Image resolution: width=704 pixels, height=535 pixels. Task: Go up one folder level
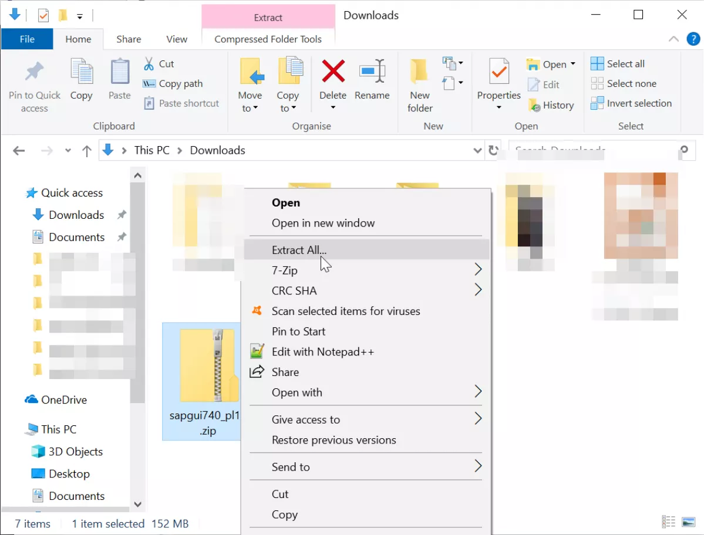click(87, 151)
